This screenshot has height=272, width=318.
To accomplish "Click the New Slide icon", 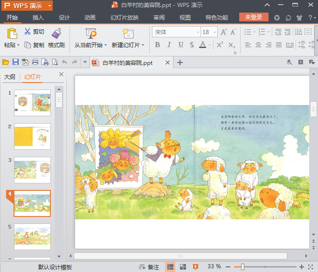I will click(x=128, y=33).
